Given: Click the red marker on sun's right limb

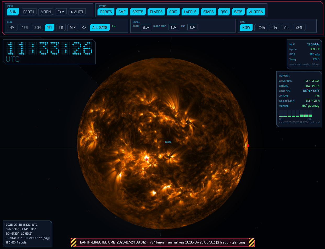Looking at the screenshot, I should point(248,145).
